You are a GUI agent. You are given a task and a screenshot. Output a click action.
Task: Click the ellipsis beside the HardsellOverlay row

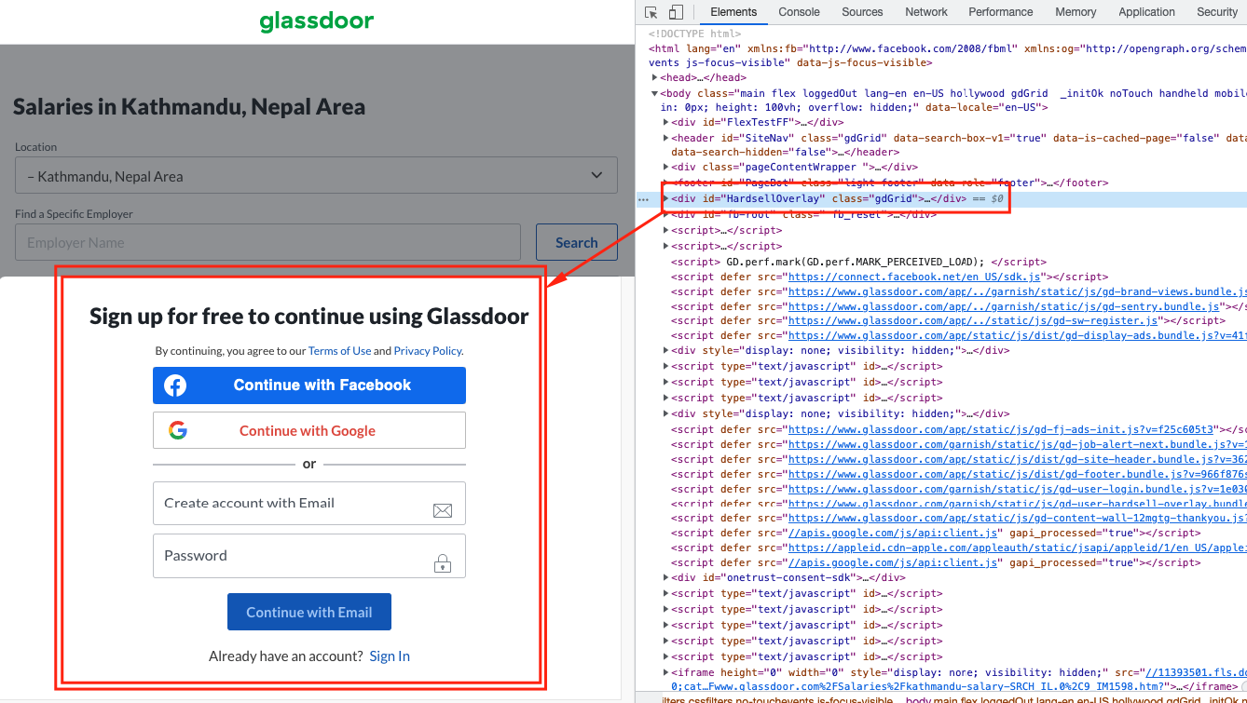643,199
